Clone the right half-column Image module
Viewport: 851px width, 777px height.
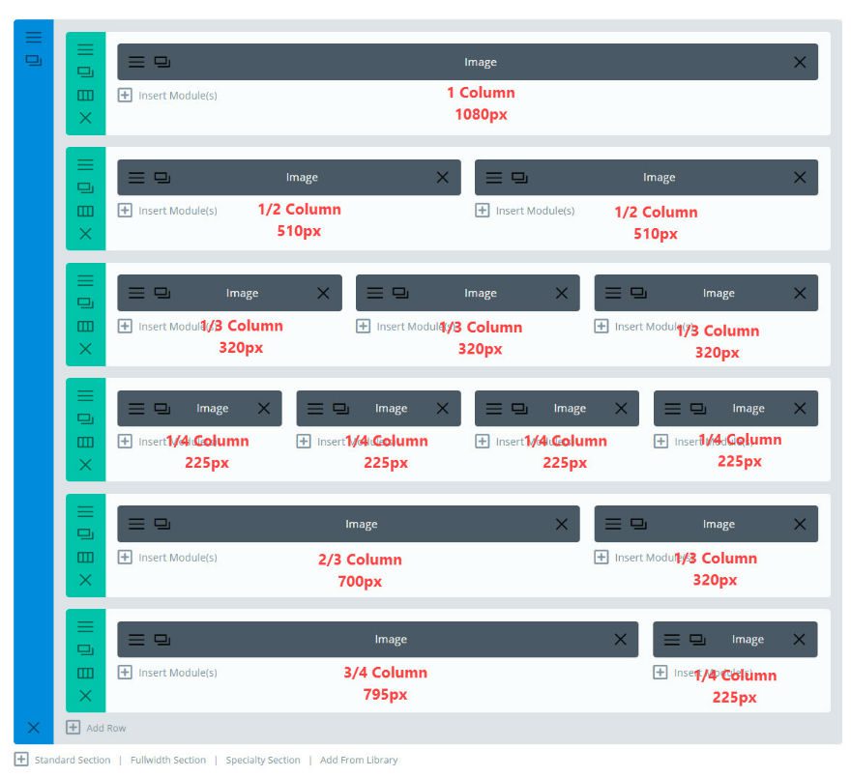click(x=519, y=177)
